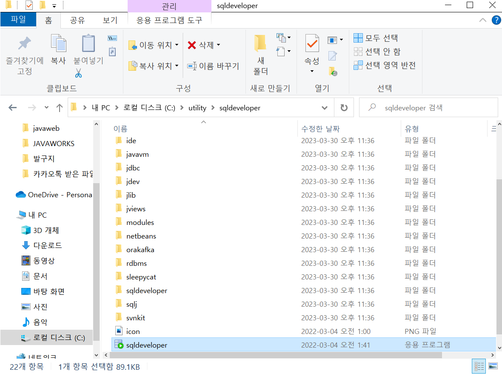Select the 'orakafka' folder
This screenshot has height=374, width=502.
pyautogui.click(x=140, y=250)
